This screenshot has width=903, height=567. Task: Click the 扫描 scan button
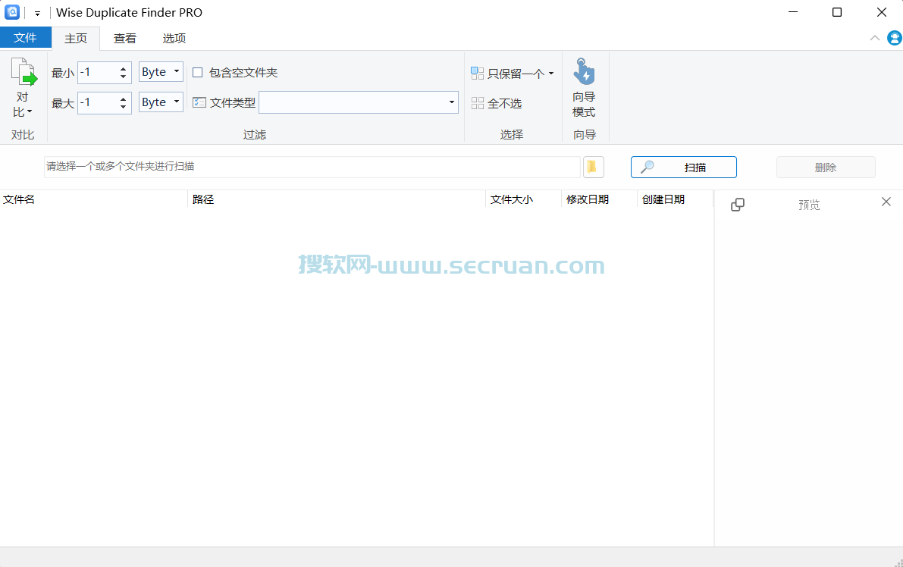click(x=684, y=168)
